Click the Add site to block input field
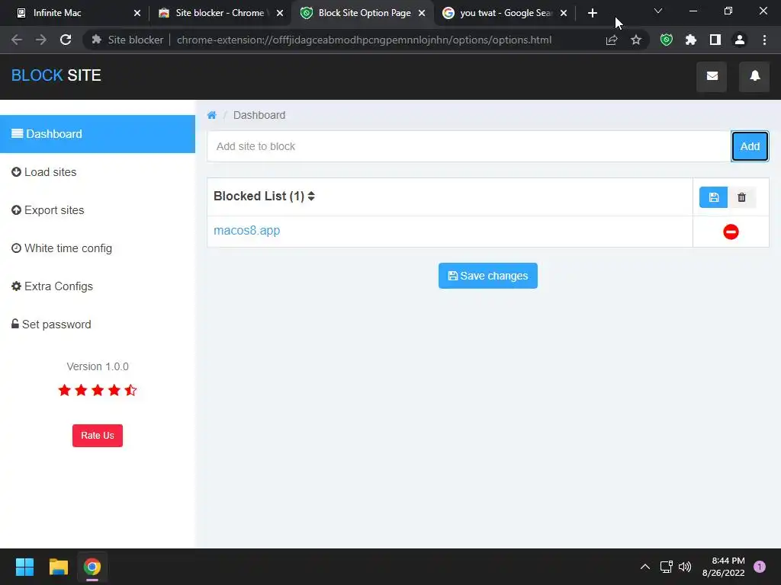The height and width of the screenshot is (585, 781). 469,146
